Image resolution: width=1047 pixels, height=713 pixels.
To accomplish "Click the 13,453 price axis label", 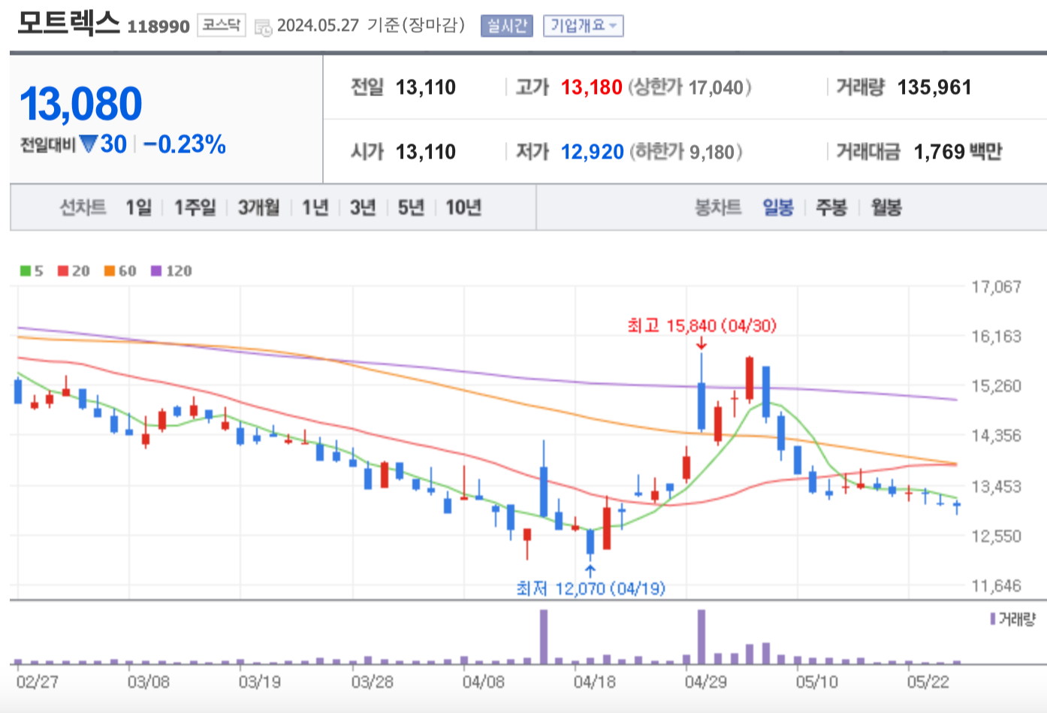I will coord(996,487).
